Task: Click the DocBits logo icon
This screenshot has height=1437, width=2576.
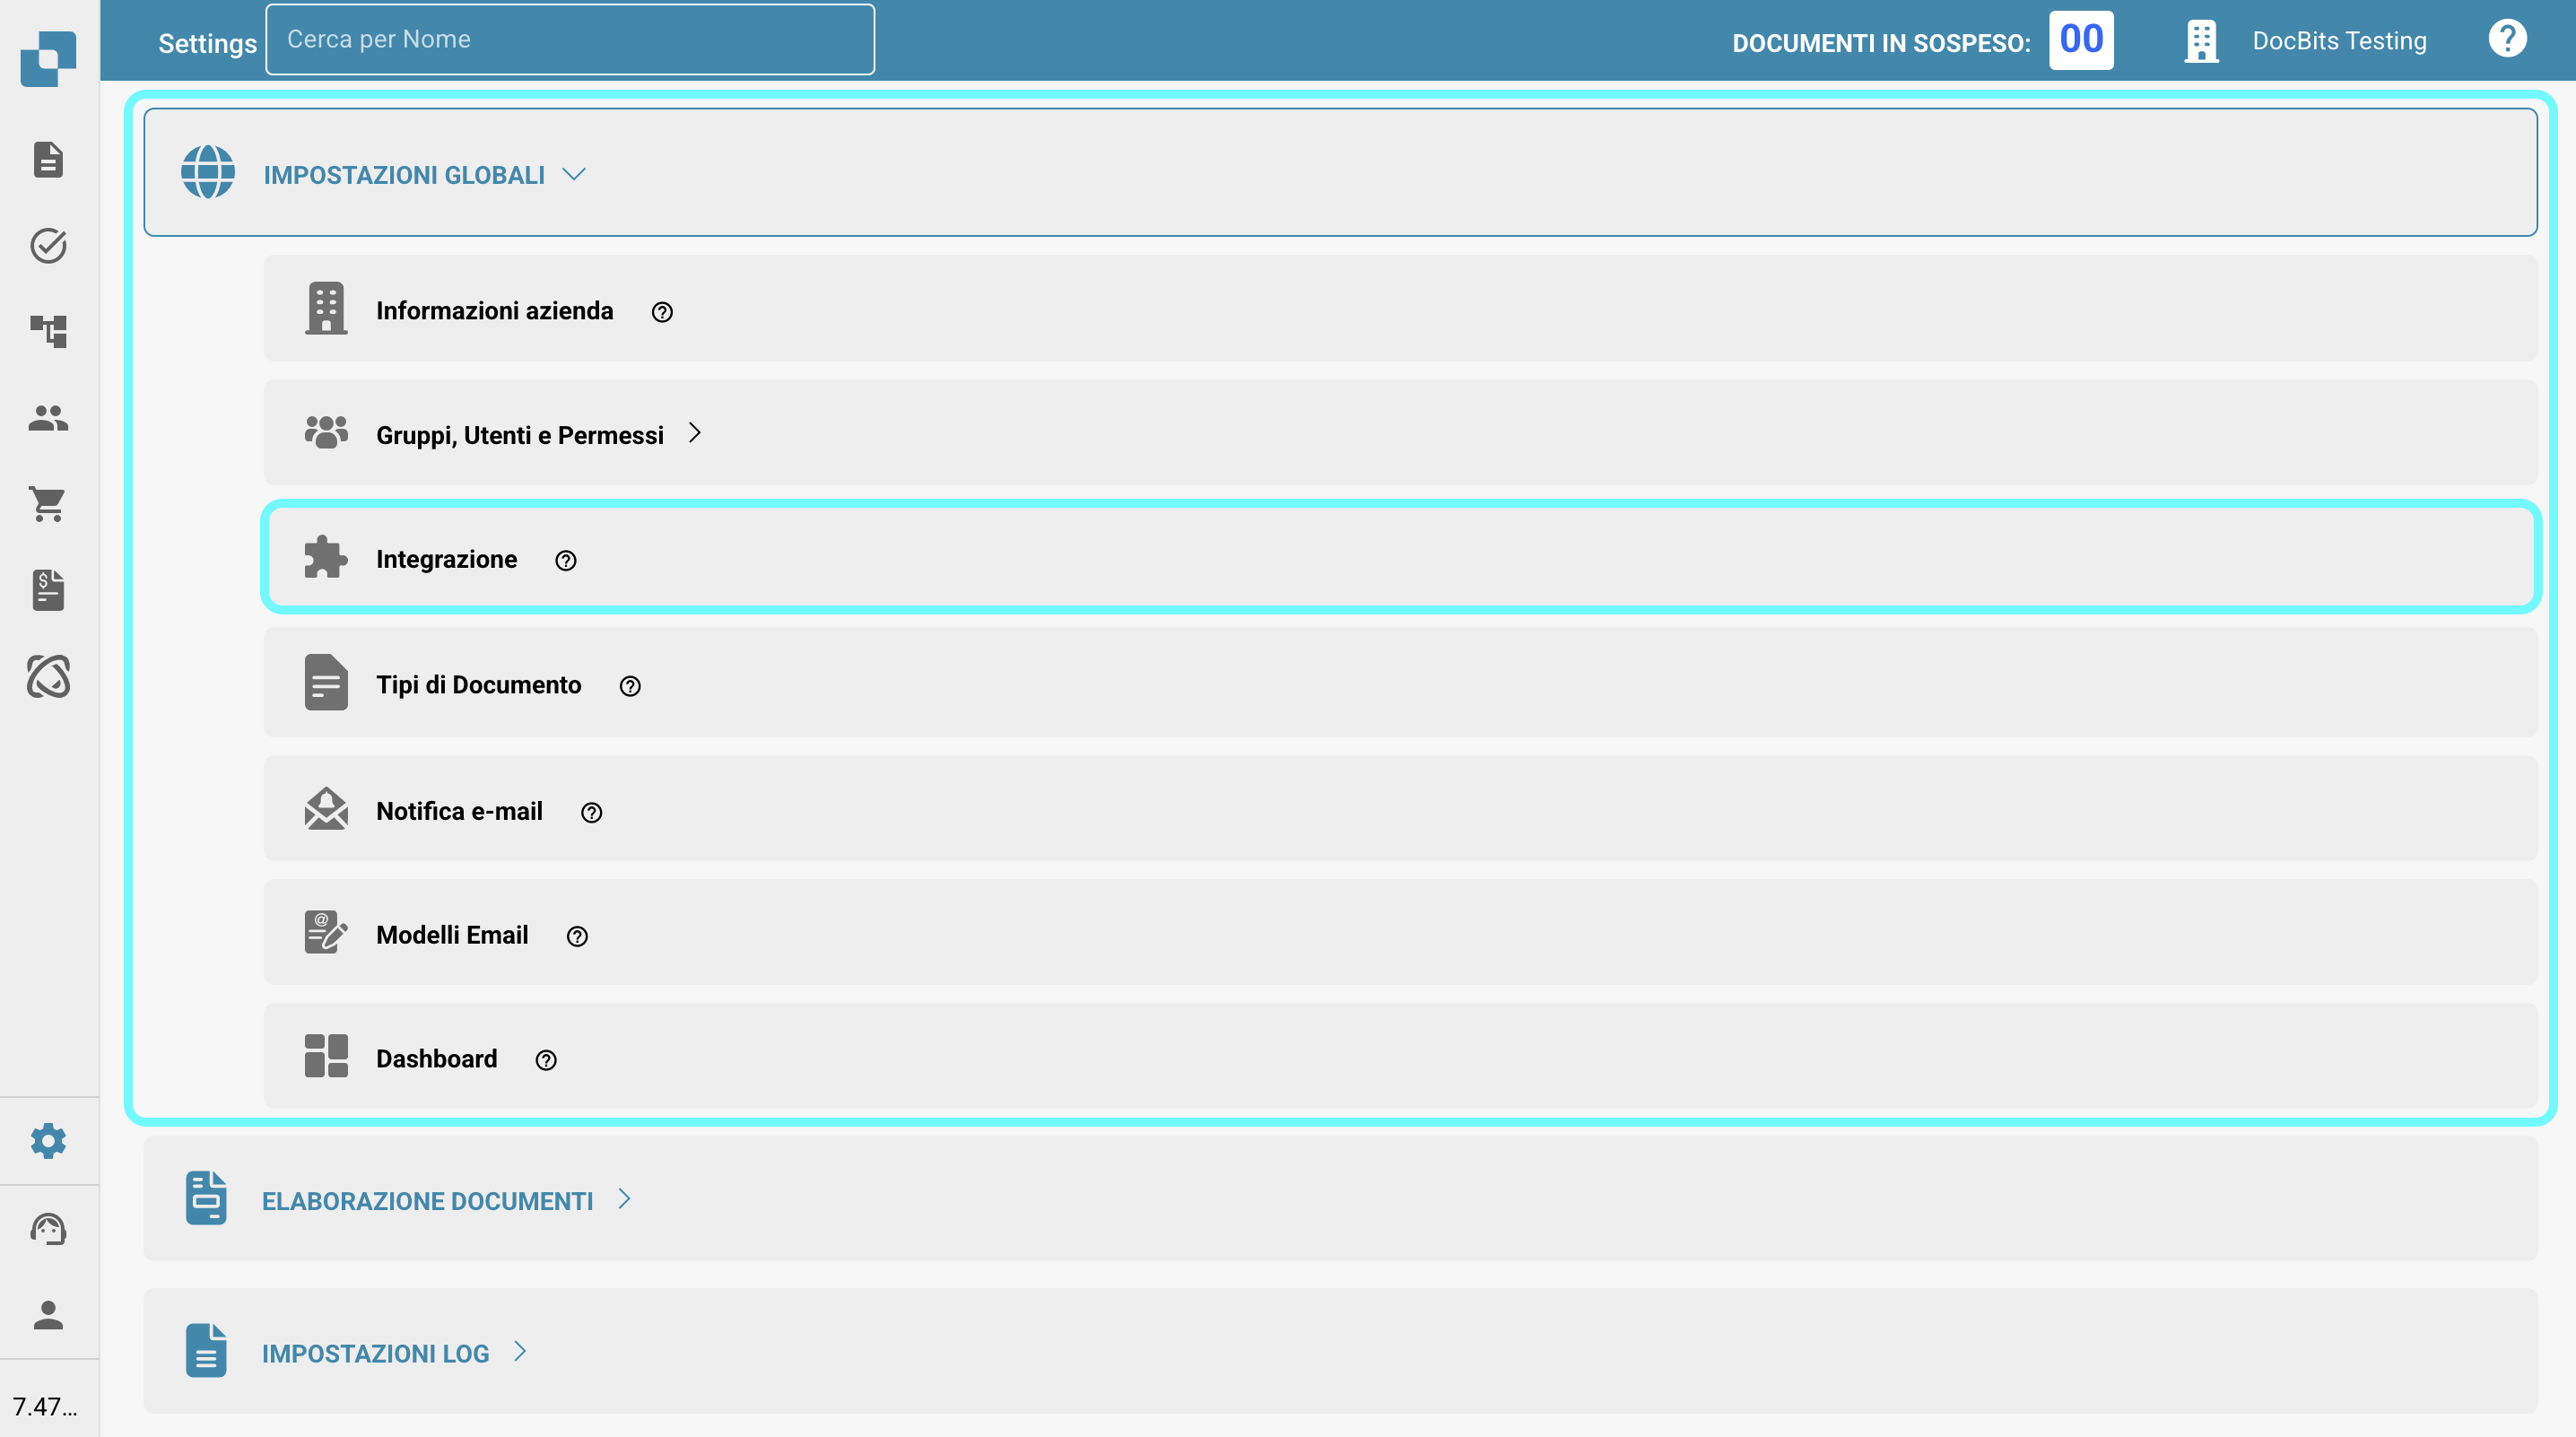Action: (48, 58)
